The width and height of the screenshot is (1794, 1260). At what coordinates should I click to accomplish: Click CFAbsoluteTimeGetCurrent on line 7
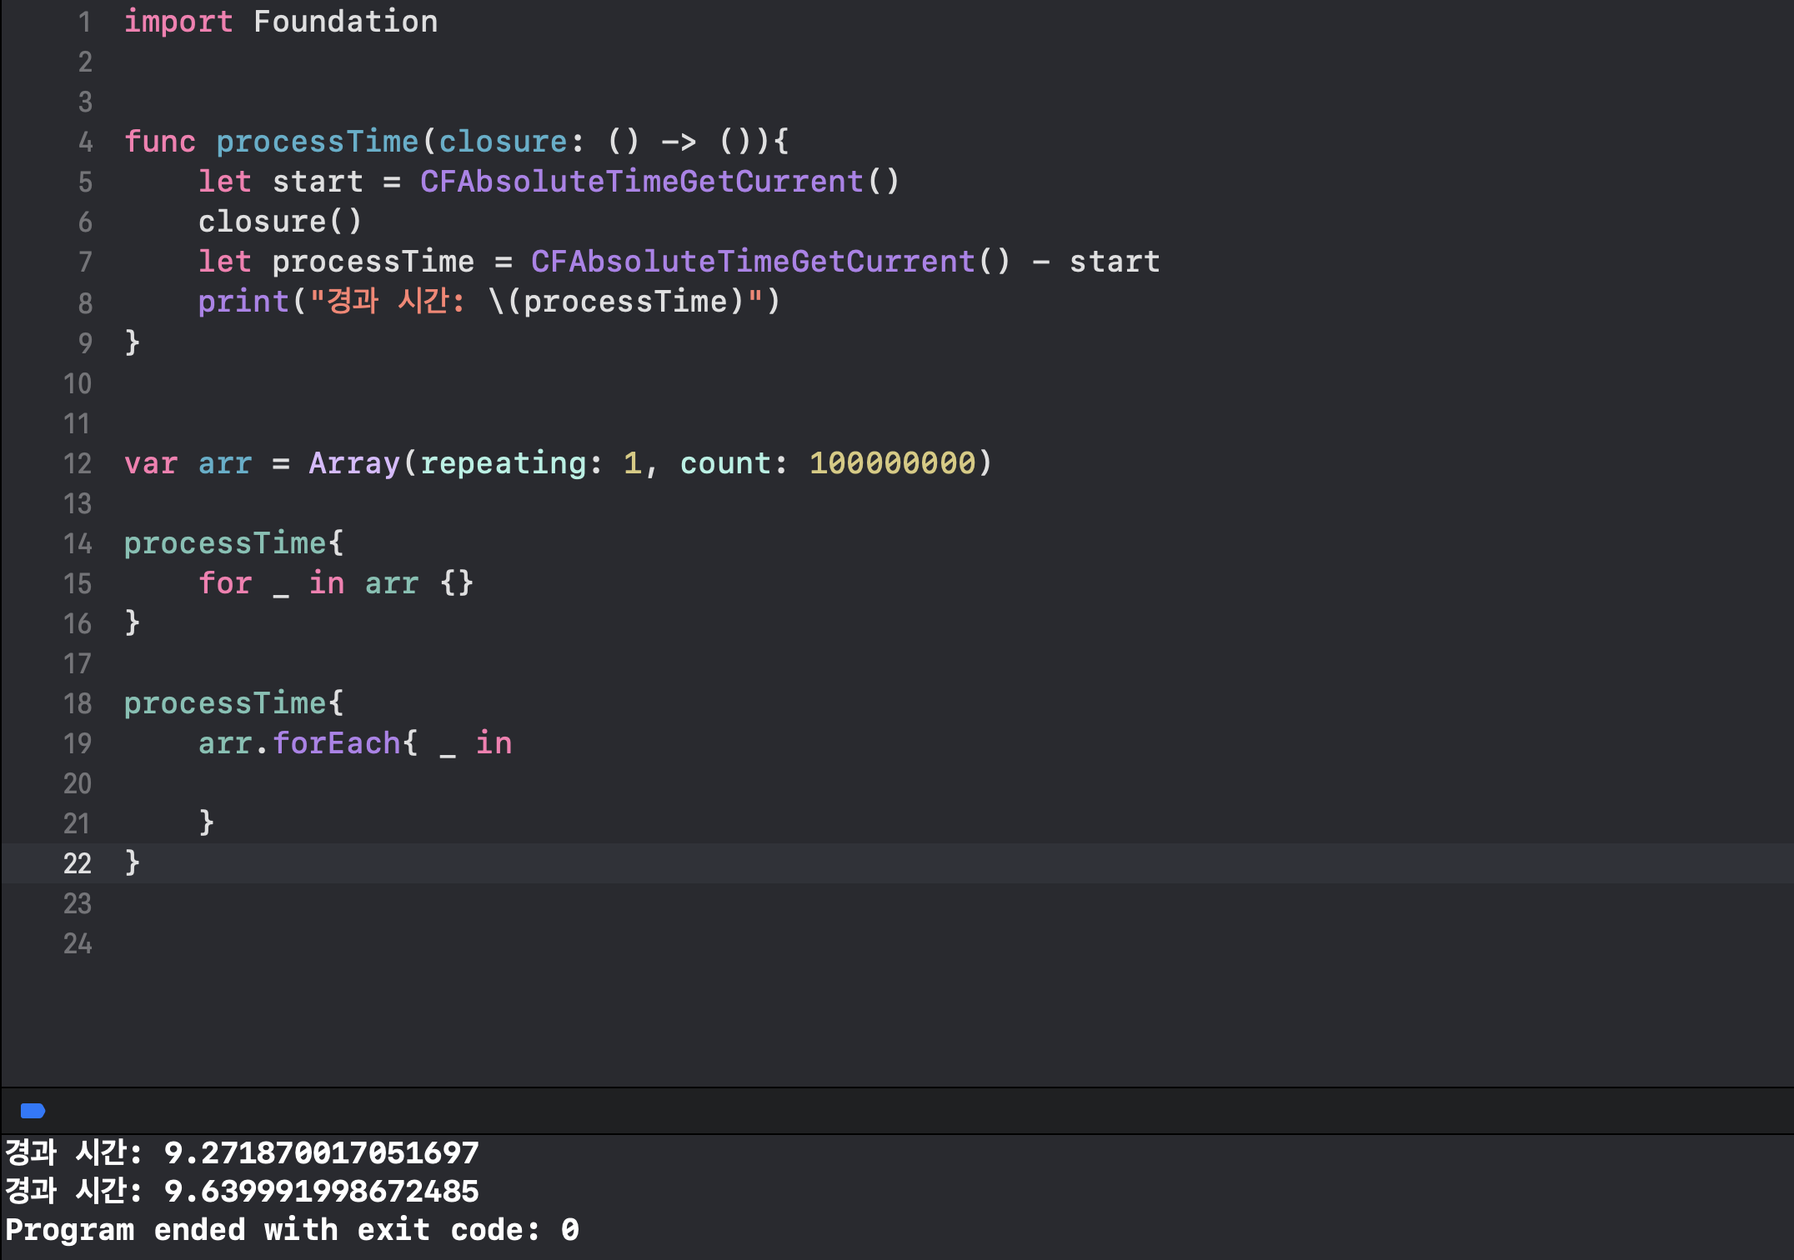pyautogui.click(x=752, y=262)
